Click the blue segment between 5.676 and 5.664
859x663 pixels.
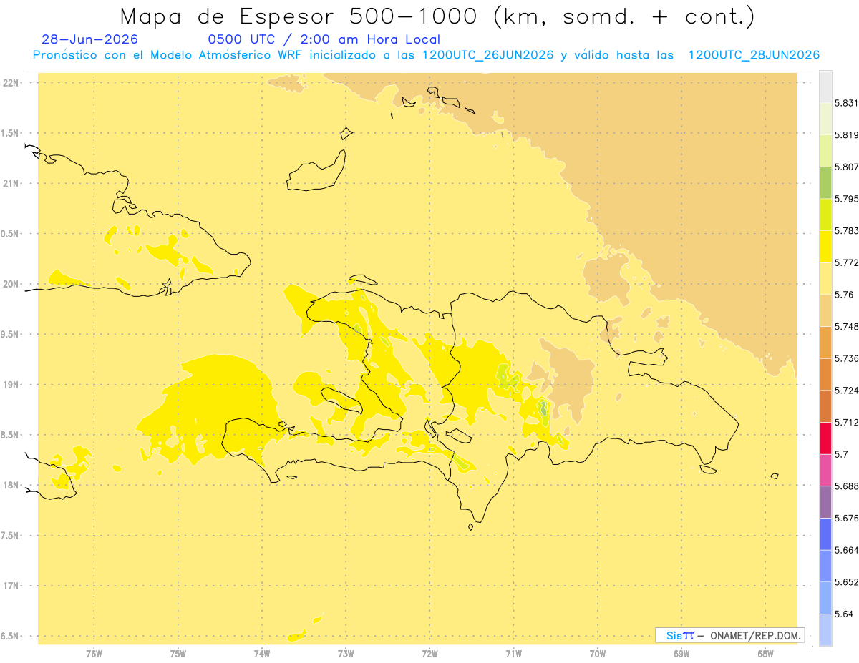click(825, 534)
